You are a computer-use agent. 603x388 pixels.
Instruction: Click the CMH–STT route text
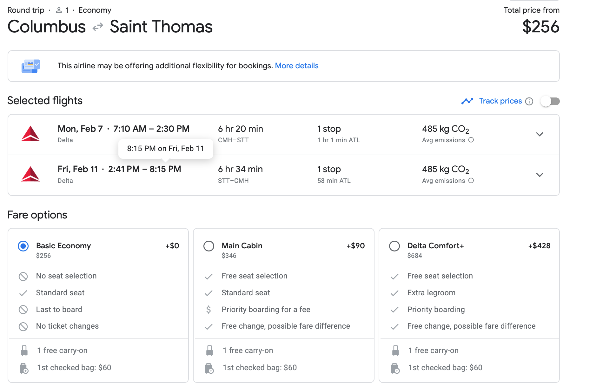[233, 140]
